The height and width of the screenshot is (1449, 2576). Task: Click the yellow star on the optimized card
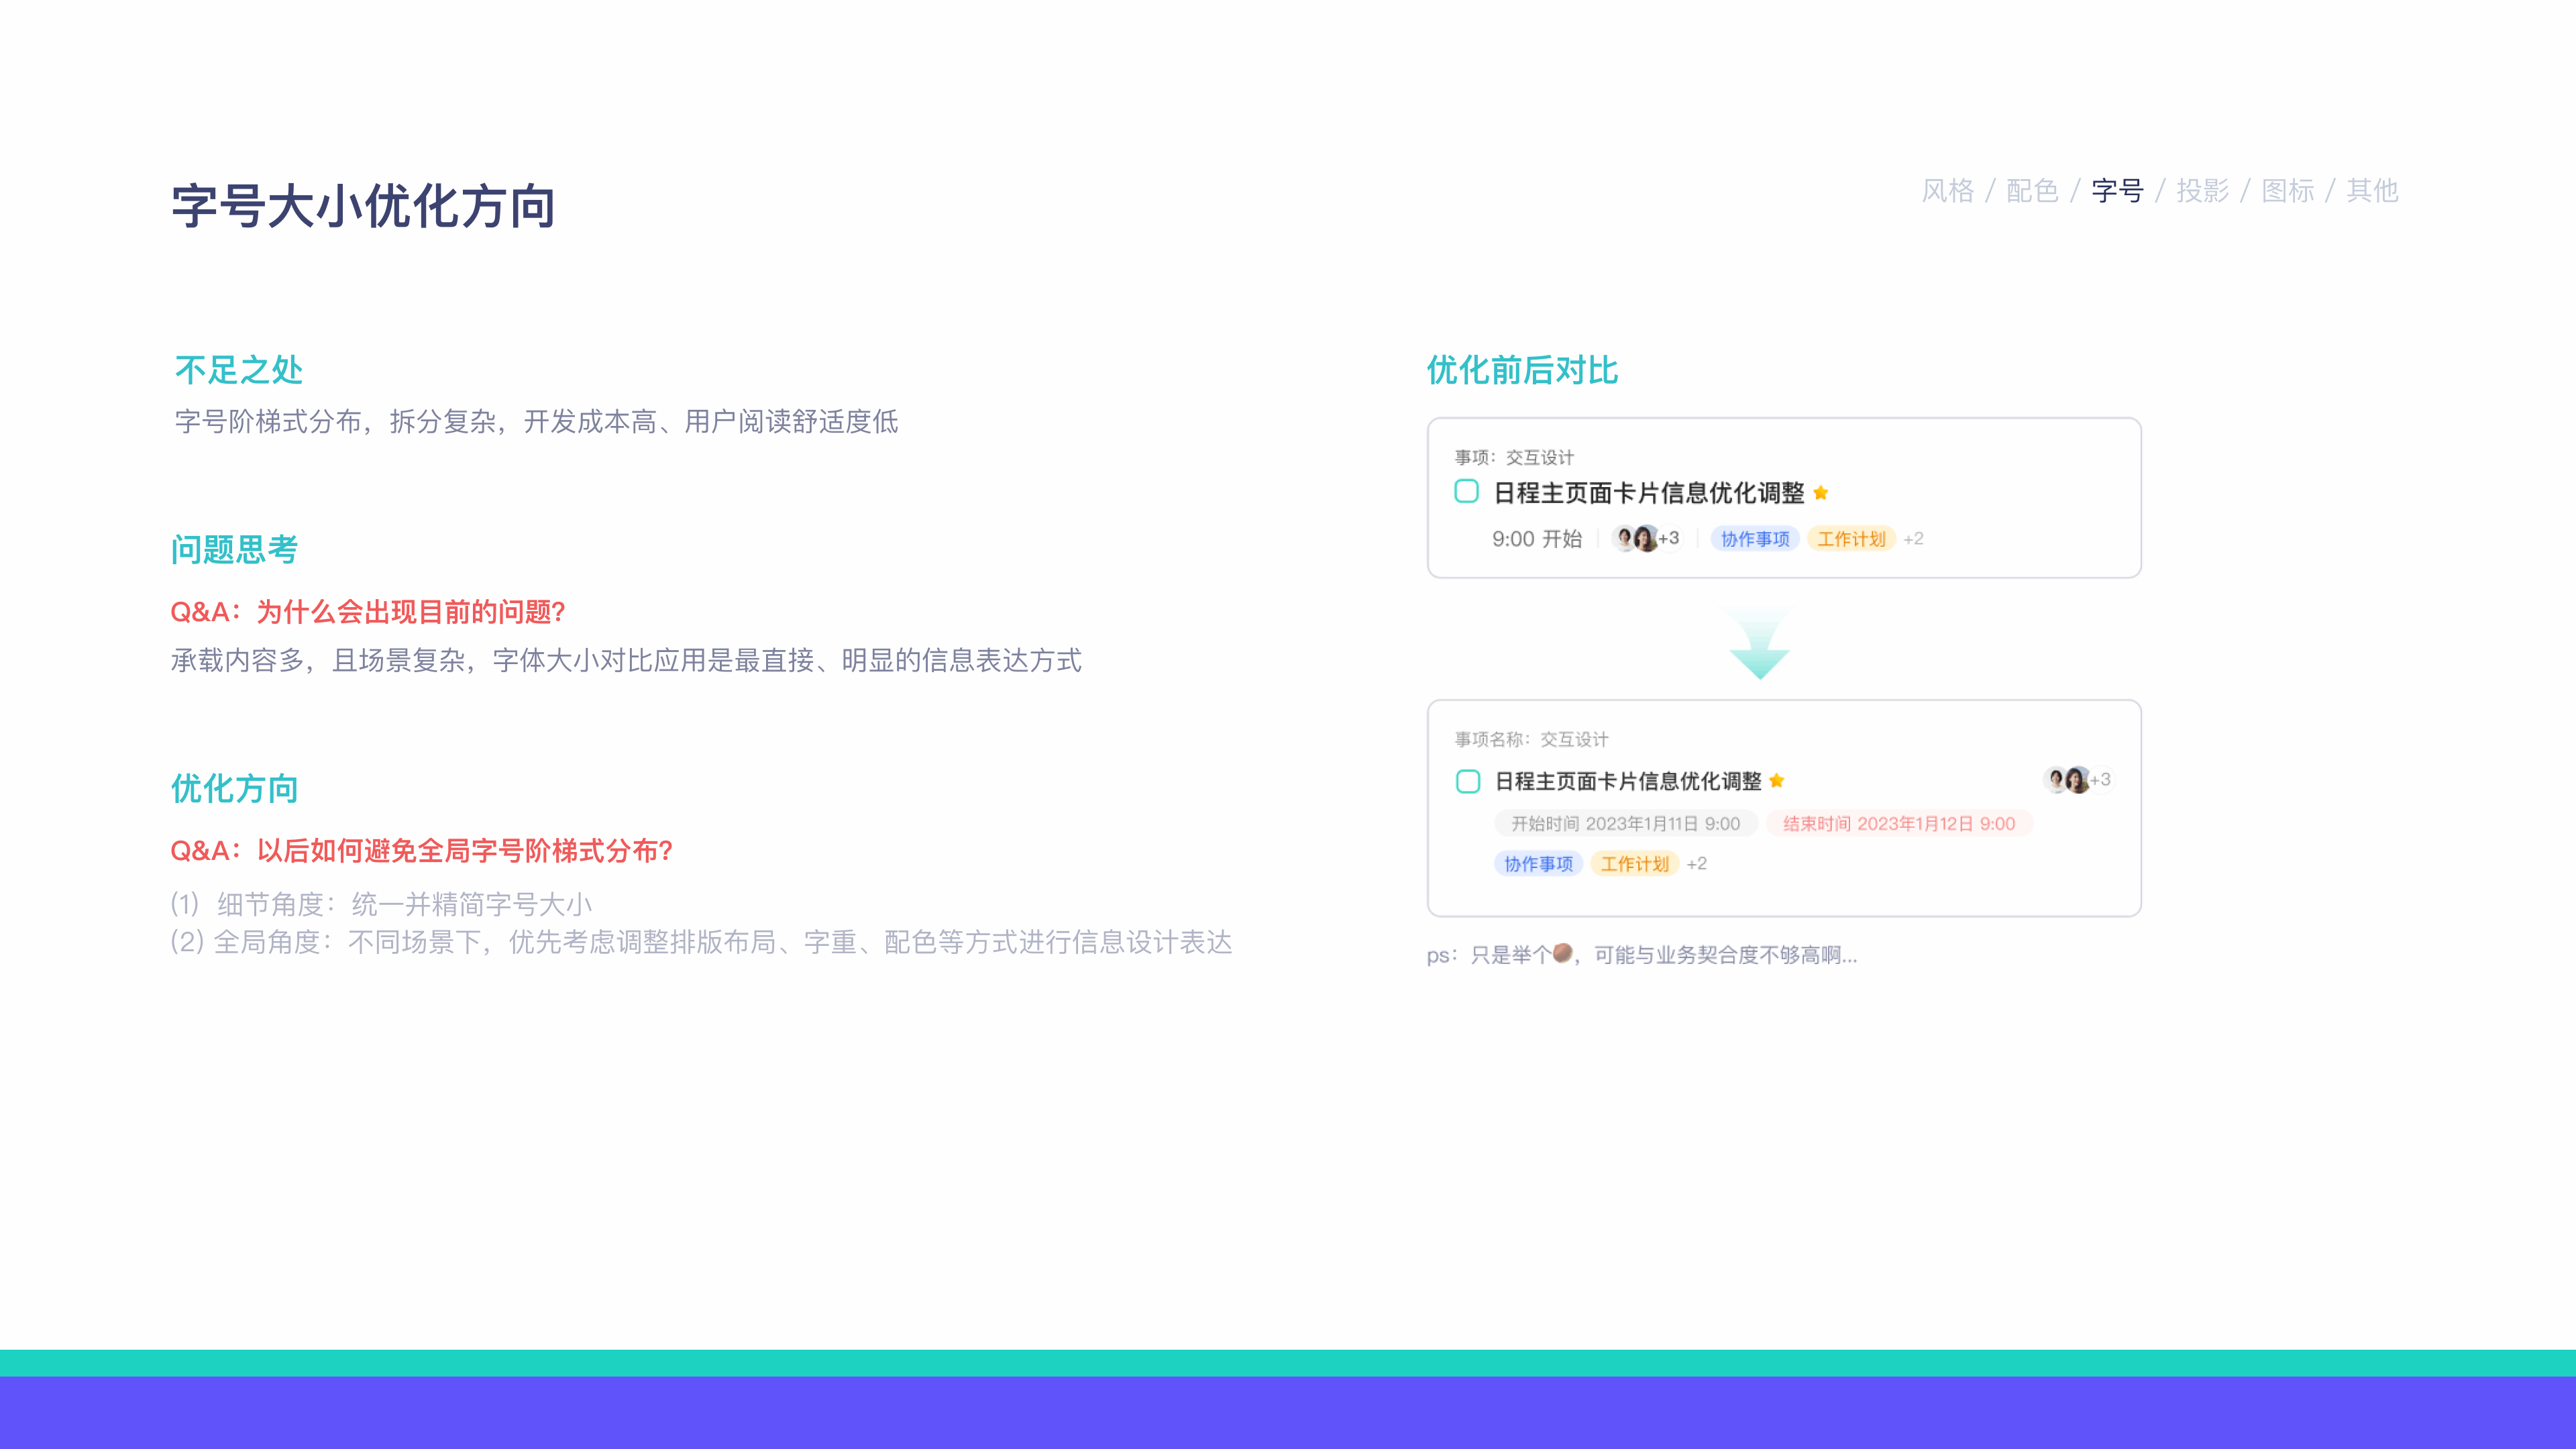(x=1776, y=781)
